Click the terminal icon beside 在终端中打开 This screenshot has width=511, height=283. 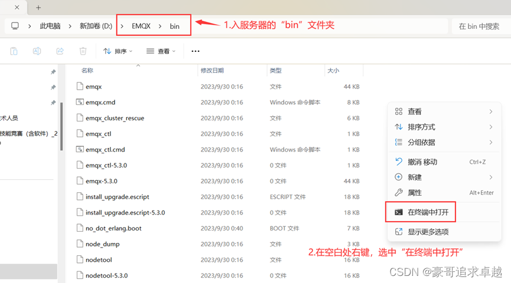pos(399,212)
